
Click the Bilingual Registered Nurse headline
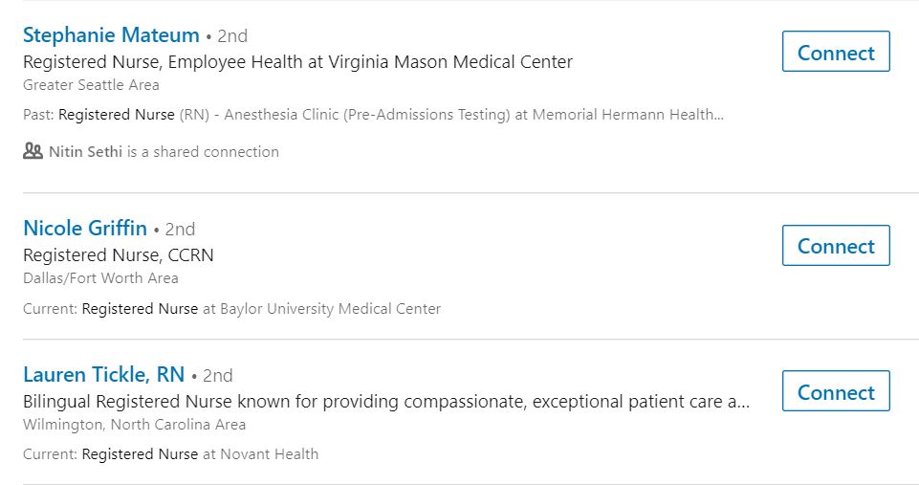point(385,402)
